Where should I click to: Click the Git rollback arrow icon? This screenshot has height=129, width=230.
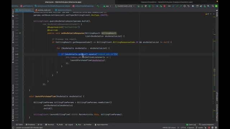click(188, 6)
